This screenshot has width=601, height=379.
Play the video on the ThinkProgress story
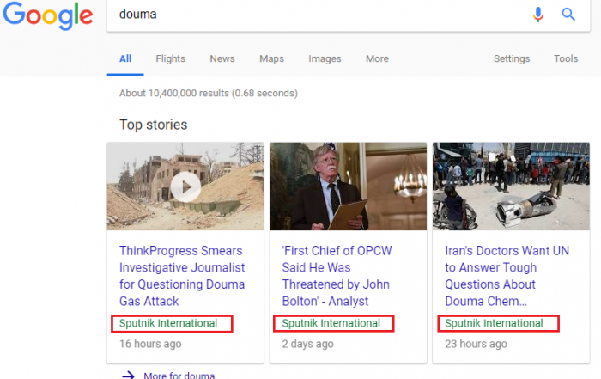point(185,186)
